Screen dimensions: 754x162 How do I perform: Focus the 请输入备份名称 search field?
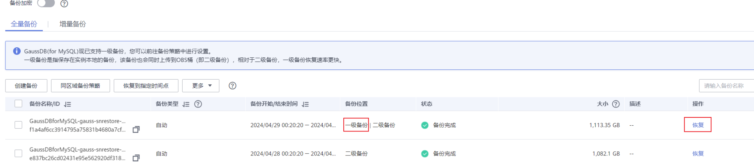click(x=726, y=86)
